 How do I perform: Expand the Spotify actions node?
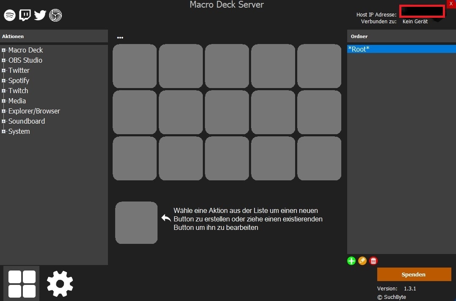click(3, 81)
